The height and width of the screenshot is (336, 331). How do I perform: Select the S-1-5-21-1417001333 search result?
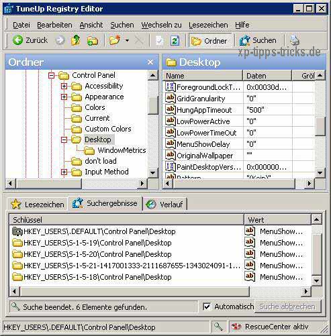coord(160,266)
